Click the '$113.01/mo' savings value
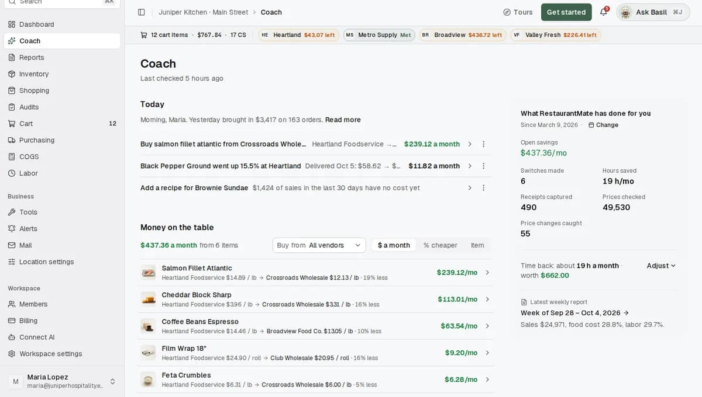702x397 pixels. pos(457,300)
